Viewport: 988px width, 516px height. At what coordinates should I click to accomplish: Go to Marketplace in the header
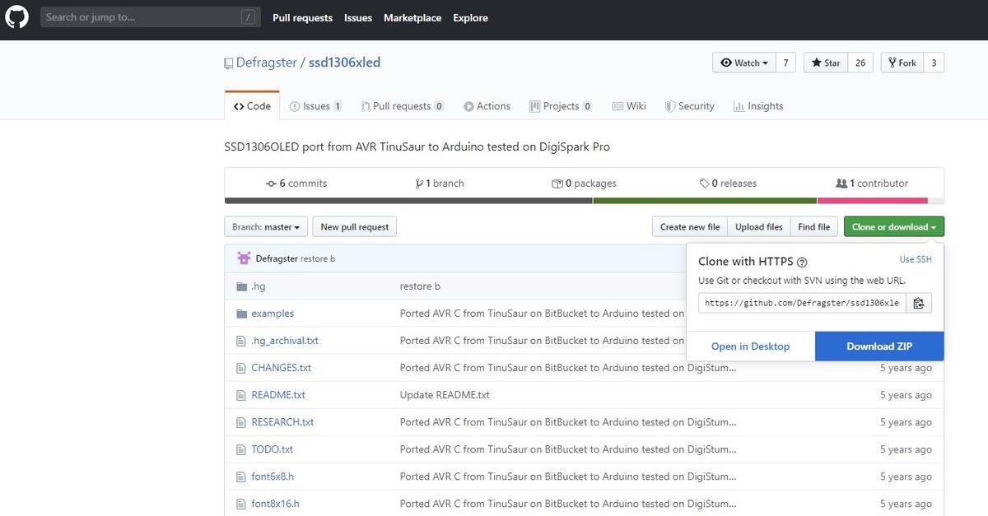(412, 17)
